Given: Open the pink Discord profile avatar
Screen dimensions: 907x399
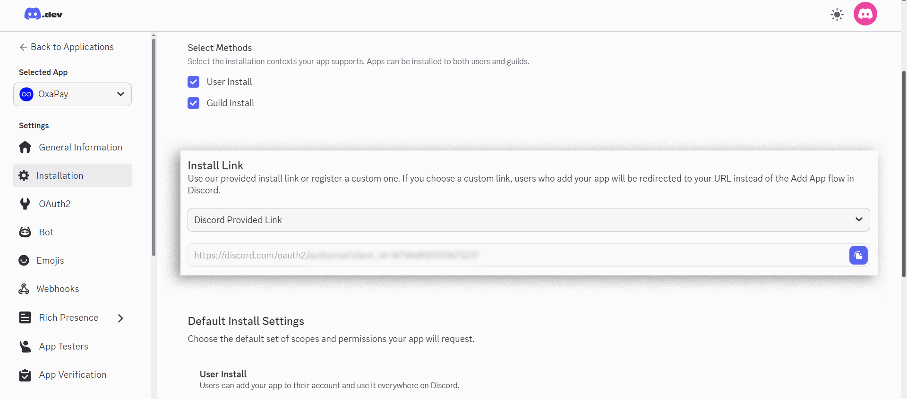Looking at the screenshot, I should tap(865, 14).
